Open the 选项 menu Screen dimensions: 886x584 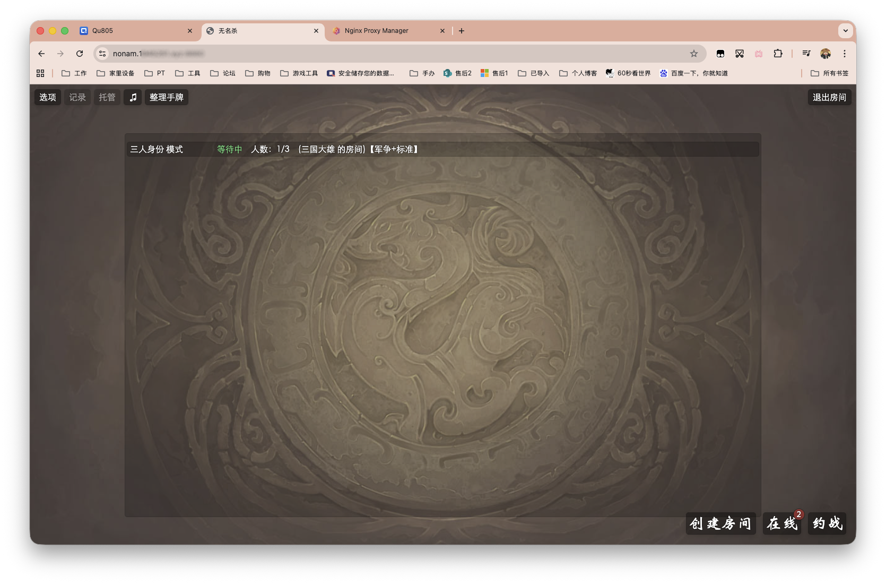[x=48, y=97]
